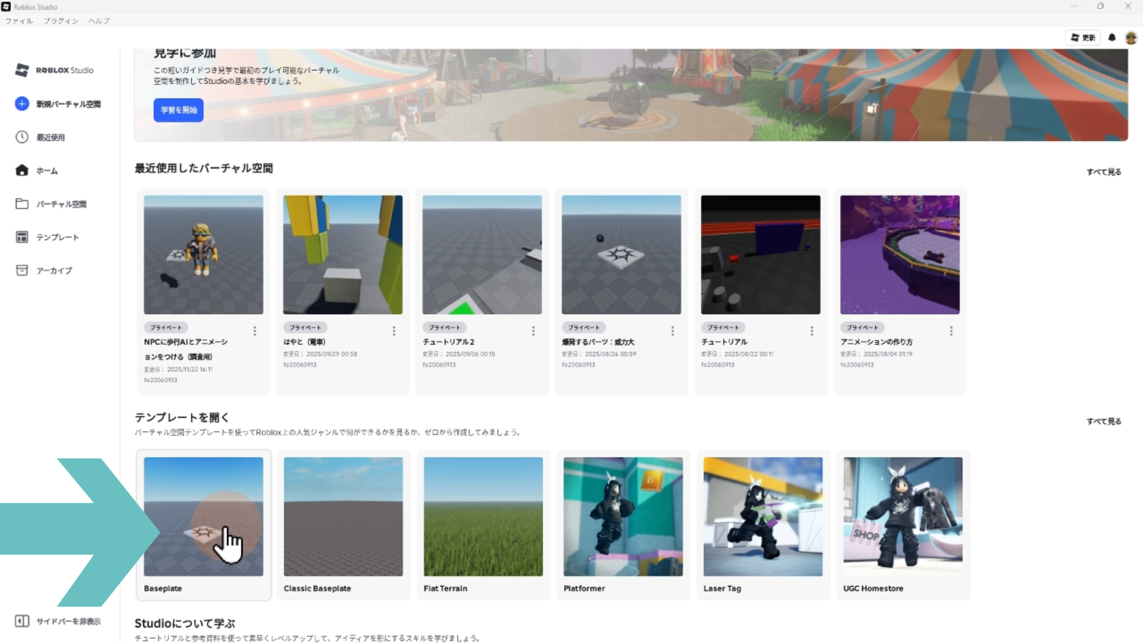Open the options menu for the NPC walking AI project
The height and width of the screenshot is (643, 1143).
point(255,331)
